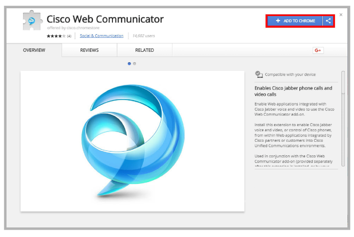Image resolution: width=354 pixels, height=237 pixels.
Task: Click the 'Compatible with your device' text
Action: point(290,74)
